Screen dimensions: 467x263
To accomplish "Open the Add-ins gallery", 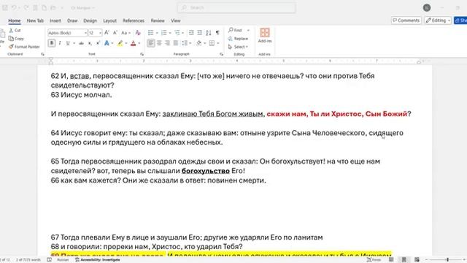I will [x=264, y=36].
